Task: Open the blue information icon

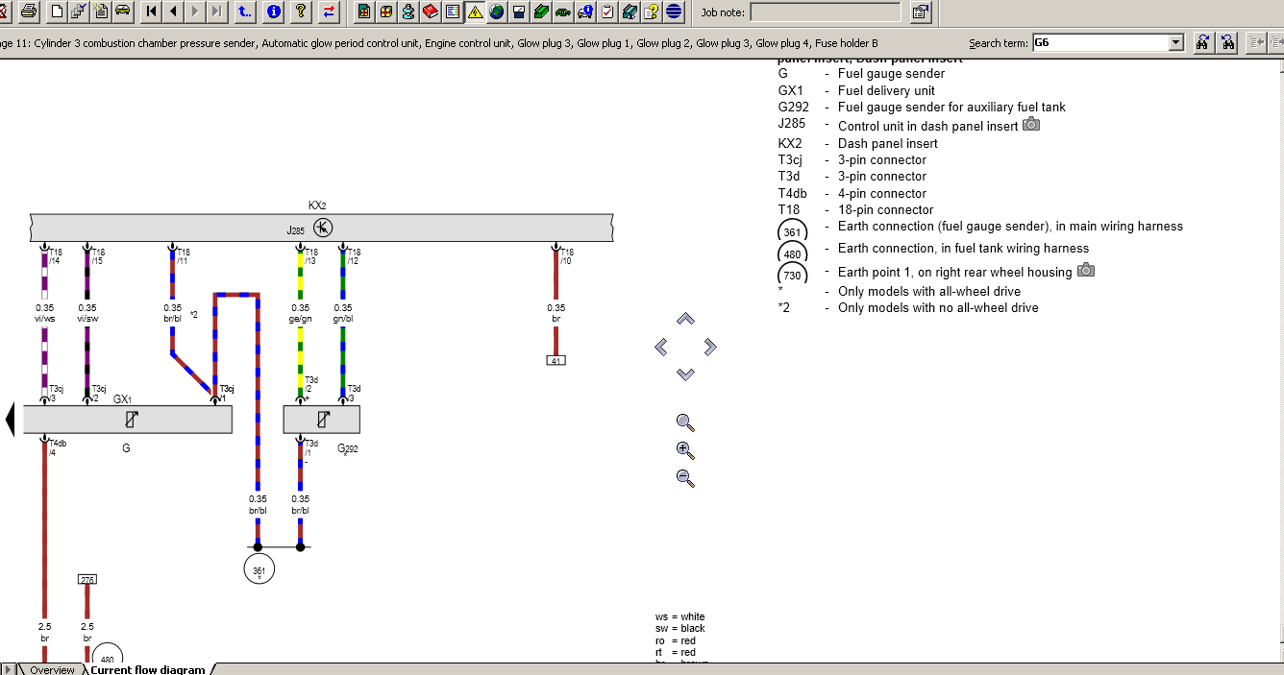Action: (274, 12)
